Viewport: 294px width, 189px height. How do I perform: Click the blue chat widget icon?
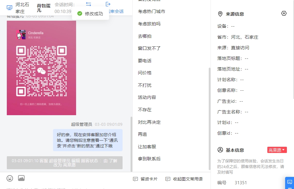[290, 182]
